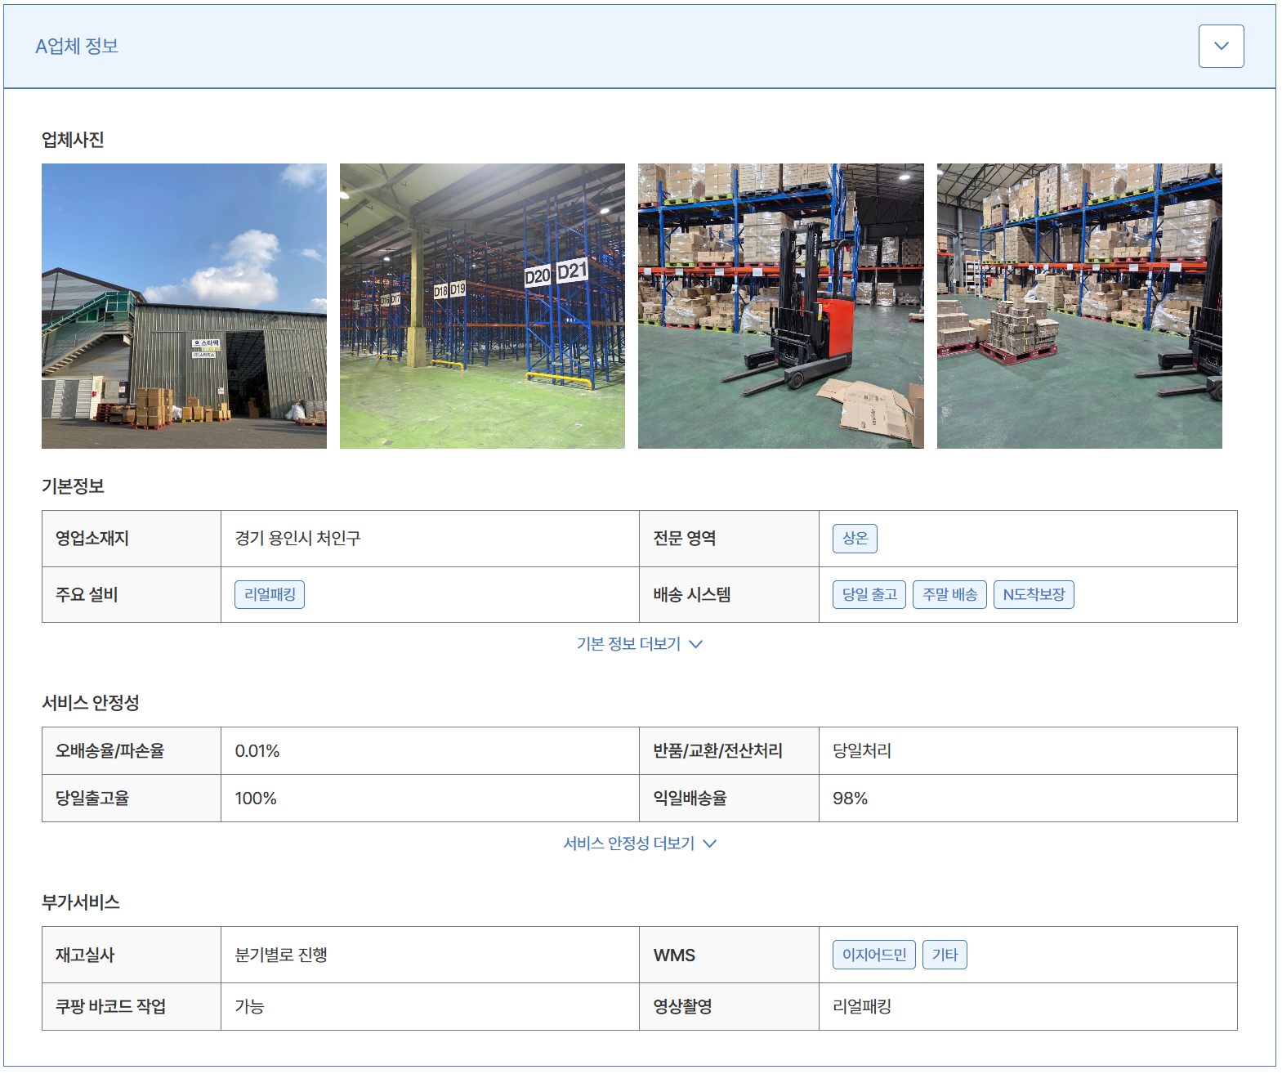Click the 오배송율/파손율 label
The height and width of the screenshot is (1074, 1282).
(x=109, y=751)
